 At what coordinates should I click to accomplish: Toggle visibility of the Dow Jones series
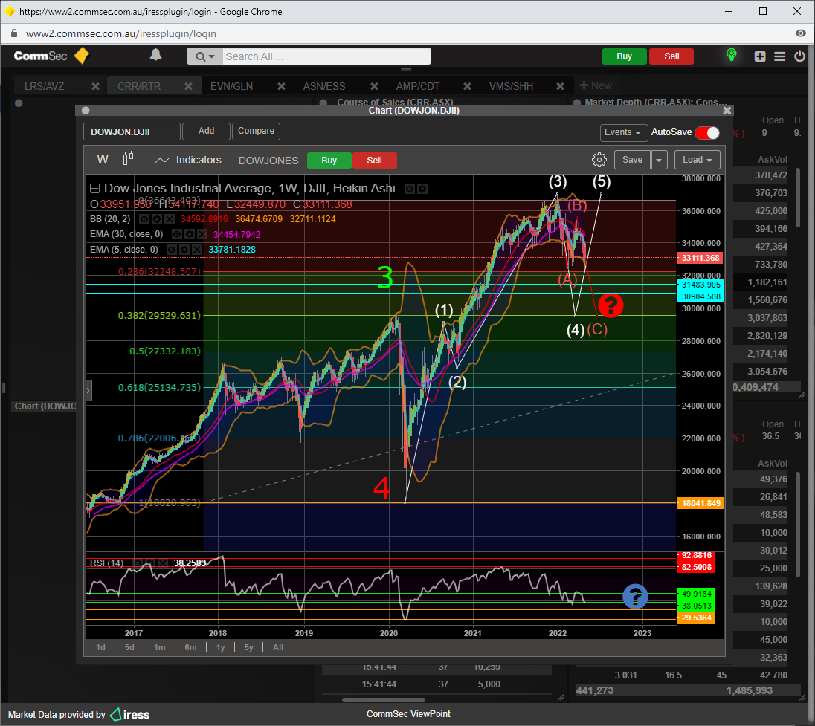click(410, 189)
